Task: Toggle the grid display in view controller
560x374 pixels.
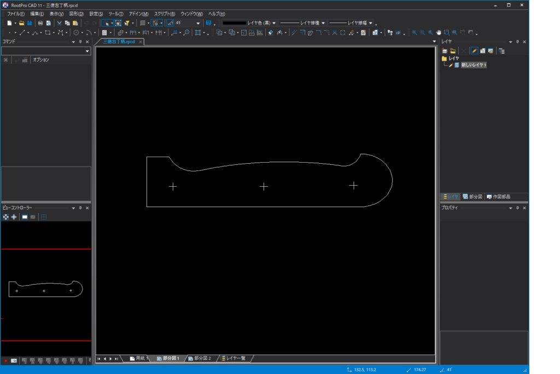Action: click(x=44, y=217)
